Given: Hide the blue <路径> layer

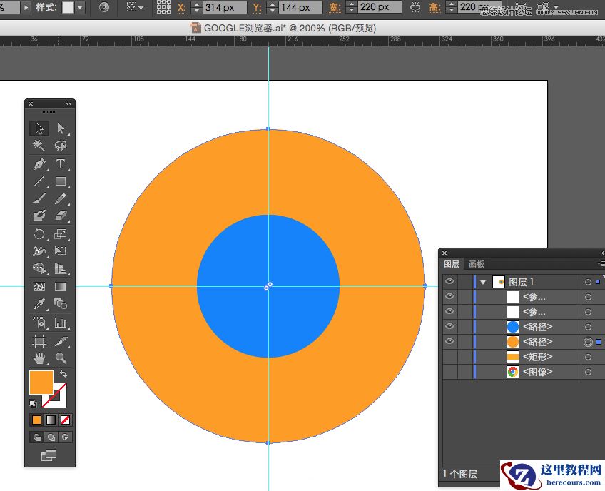Looking at the screenshot, I should (449, 326).
